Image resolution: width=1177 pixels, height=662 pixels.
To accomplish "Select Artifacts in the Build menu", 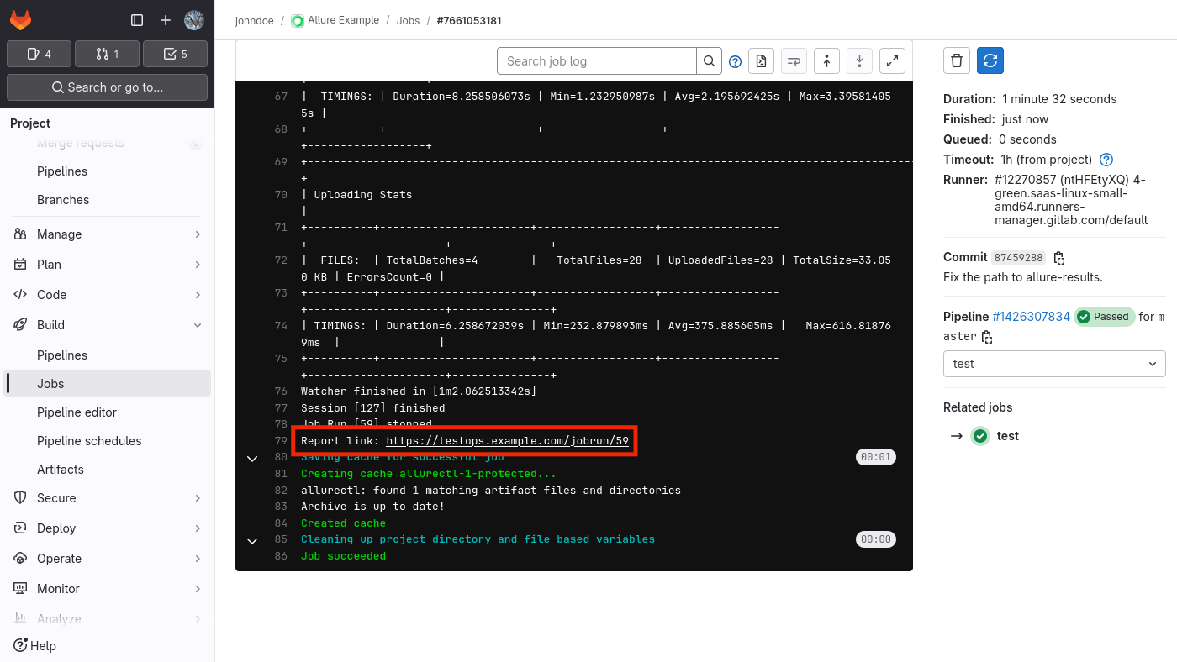I will click(62, 469).
